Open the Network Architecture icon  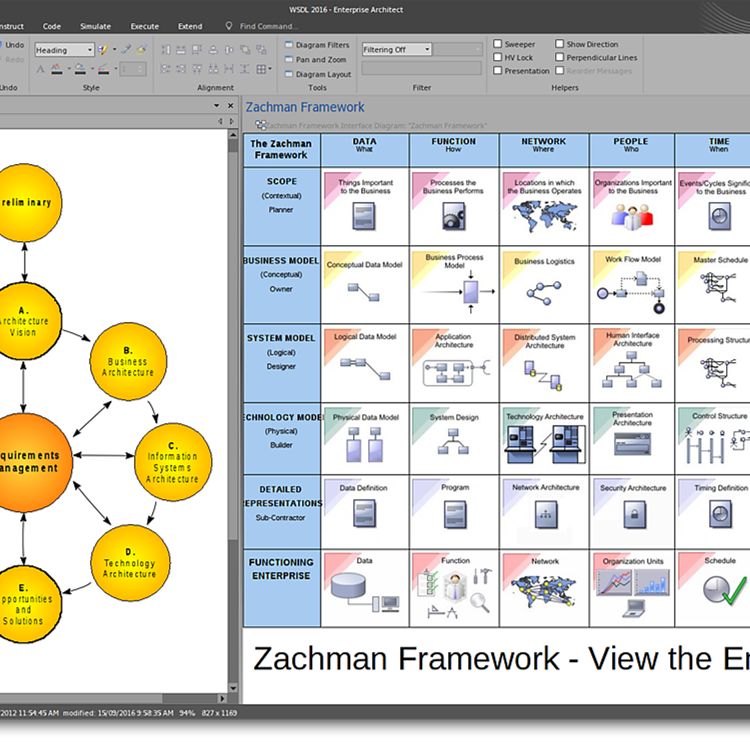coord(546,515)
